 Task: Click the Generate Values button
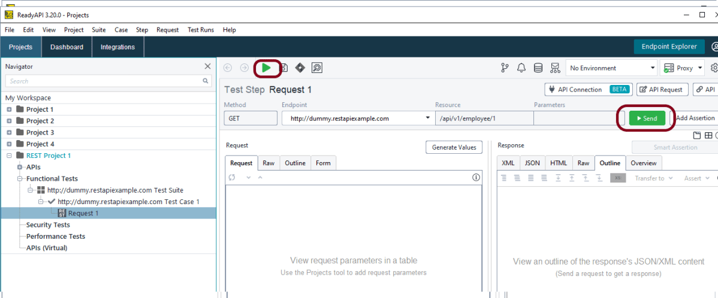pyautogui.click(x=454, y=147)
